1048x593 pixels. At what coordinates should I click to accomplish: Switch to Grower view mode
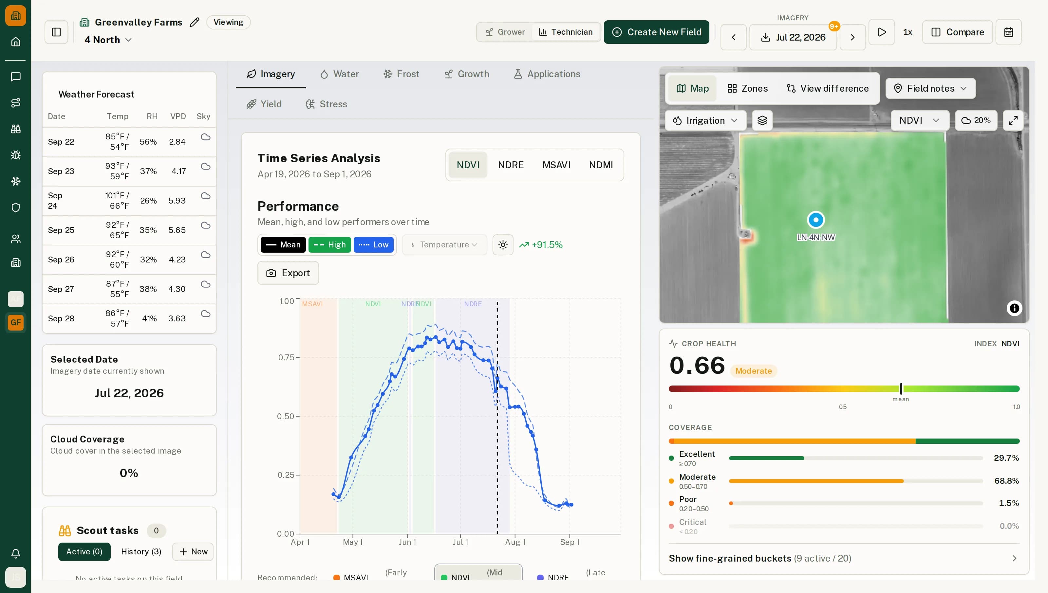pos(505,32)
